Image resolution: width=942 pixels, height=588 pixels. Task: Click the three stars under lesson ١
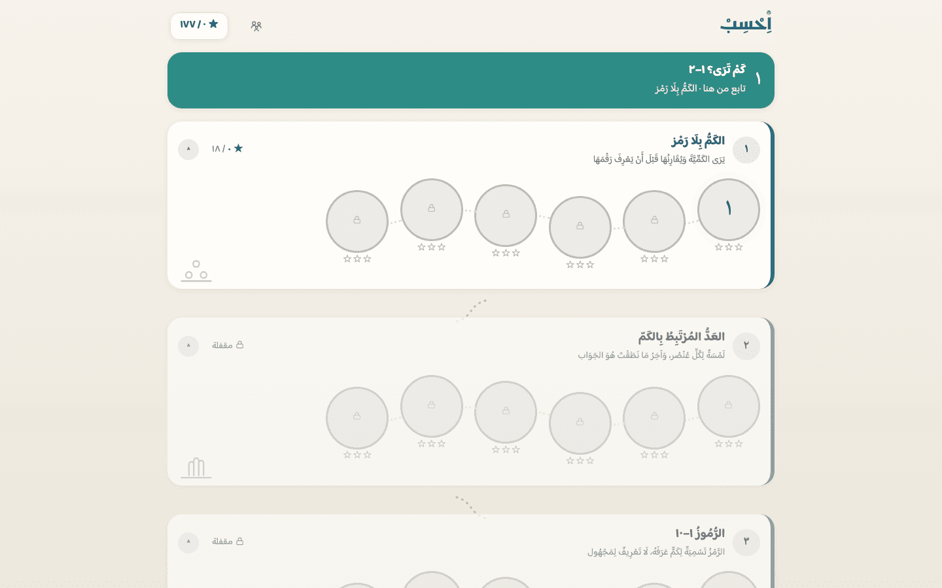click(x=728, y=247)
